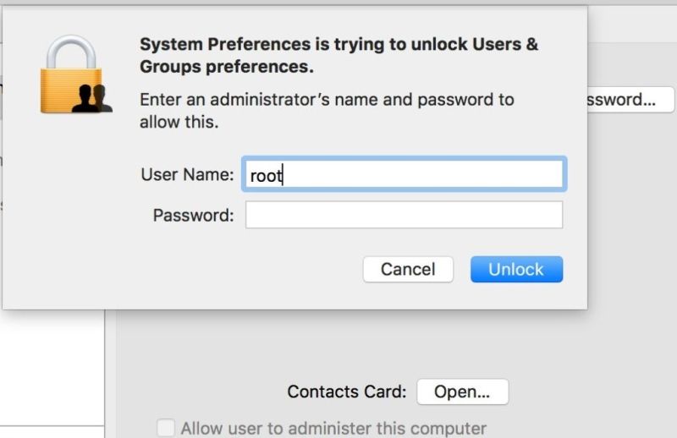Screen dimensions: 677x438
Task: Confirm with the blue Unlock button
Action: point(516,269)
